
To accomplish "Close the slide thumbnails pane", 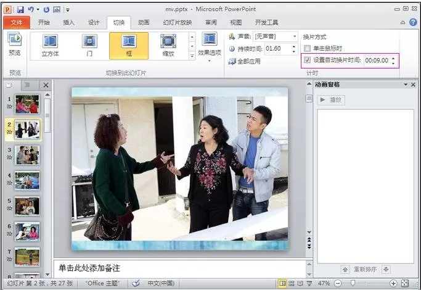I will [x=46, y=85].
